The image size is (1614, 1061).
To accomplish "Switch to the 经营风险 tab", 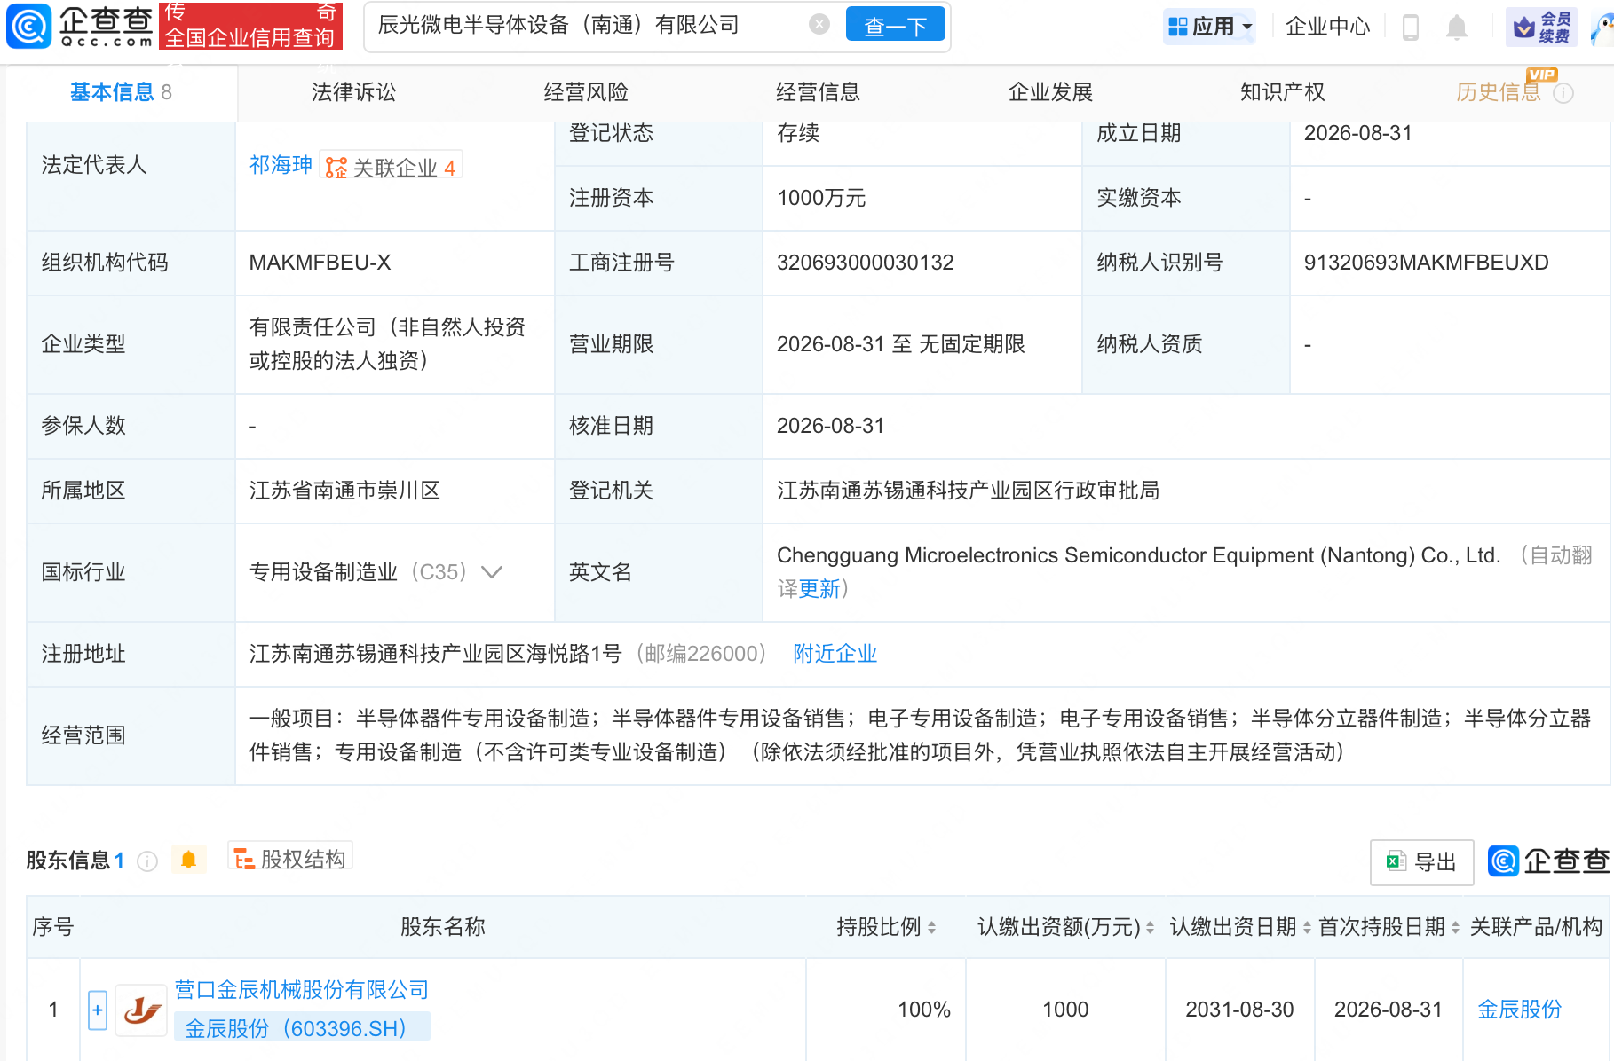I will coord(586,92).
